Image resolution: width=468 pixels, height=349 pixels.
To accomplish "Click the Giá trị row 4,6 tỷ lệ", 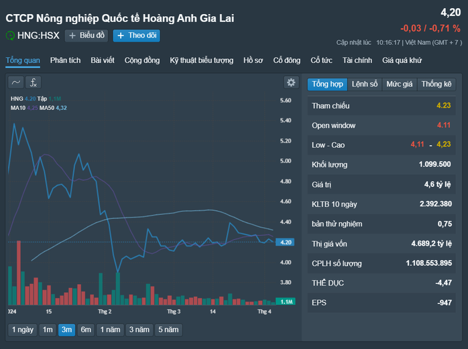I will click(x=382, y=184).
